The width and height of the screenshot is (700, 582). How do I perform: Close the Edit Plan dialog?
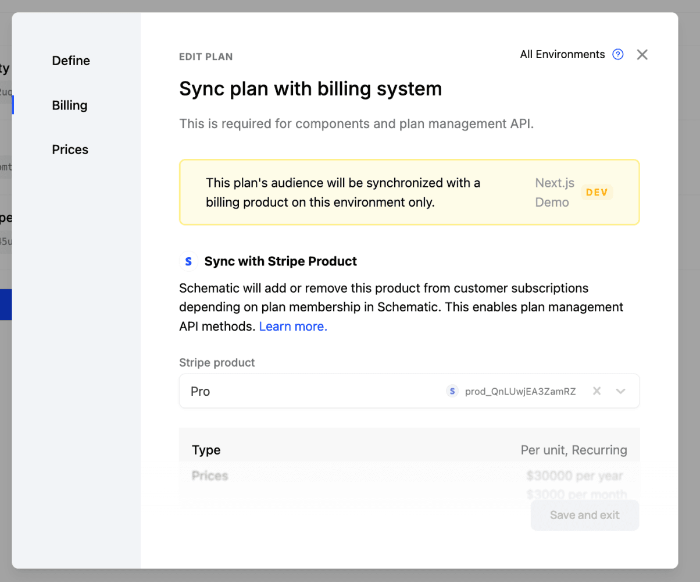(642, 55)
